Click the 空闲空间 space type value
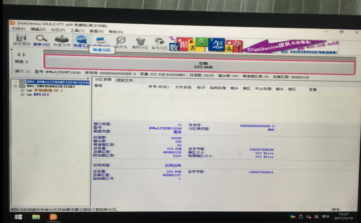 pyautogui.click(x=173, y=166)
